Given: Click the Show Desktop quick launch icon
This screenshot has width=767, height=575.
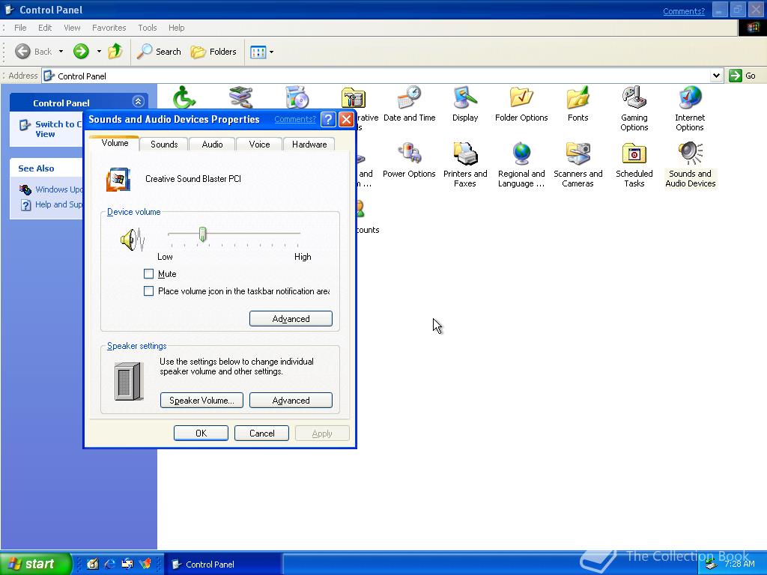Looking at the screenshot, I should (x=92, y=564).
